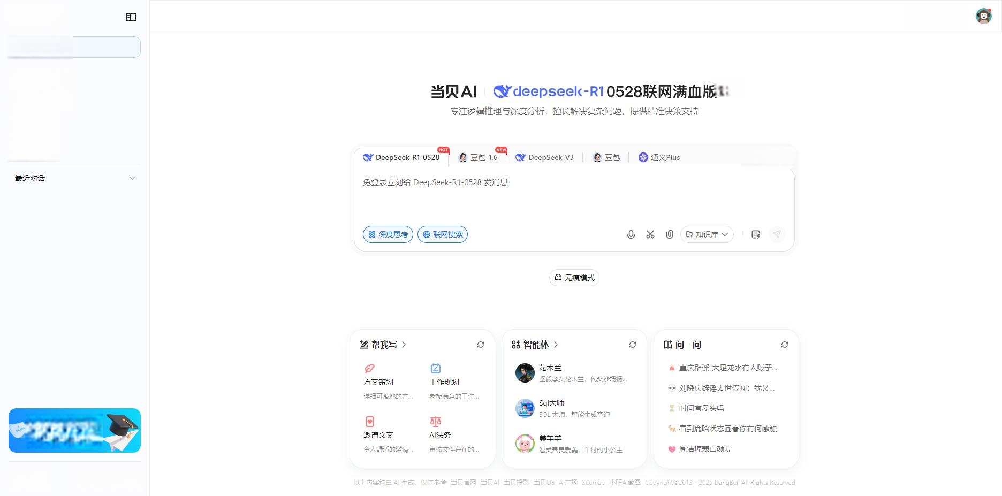Click the new chat button in sidebar

(74, 47)
